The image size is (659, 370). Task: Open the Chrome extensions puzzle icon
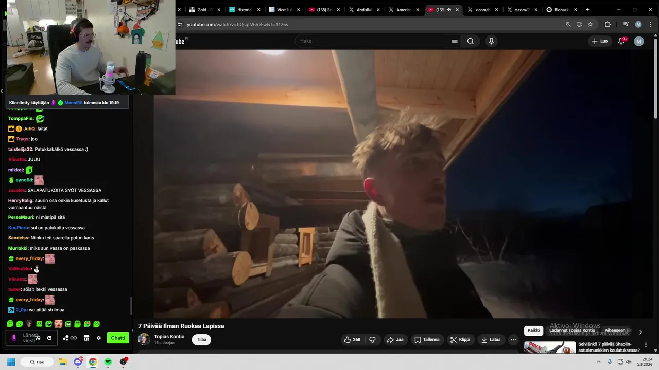[608, 24]
